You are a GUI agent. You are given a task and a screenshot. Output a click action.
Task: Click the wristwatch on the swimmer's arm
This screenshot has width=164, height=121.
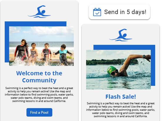[144, 57]
